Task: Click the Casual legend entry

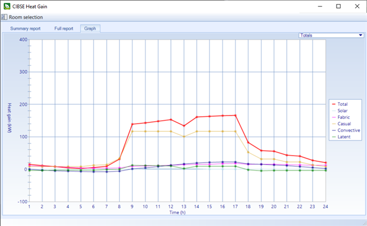Action: [x=344, y=124]
